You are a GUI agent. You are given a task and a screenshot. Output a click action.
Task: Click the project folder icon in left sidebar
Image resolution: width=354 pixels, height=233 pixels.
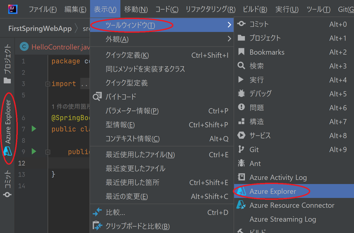[7, 81]
